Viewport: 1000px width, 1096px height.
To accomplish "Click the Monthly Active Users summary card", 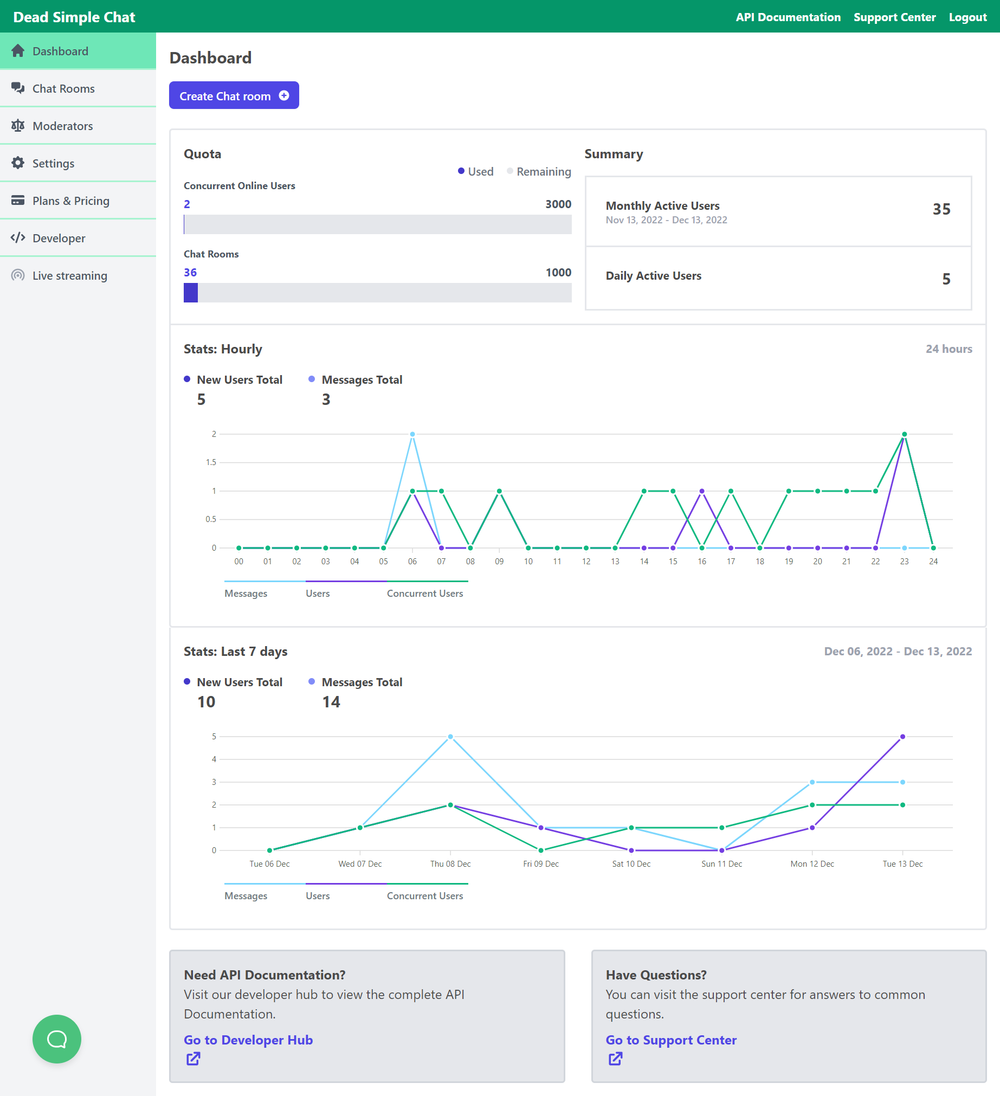I will [x=778, y=211].
